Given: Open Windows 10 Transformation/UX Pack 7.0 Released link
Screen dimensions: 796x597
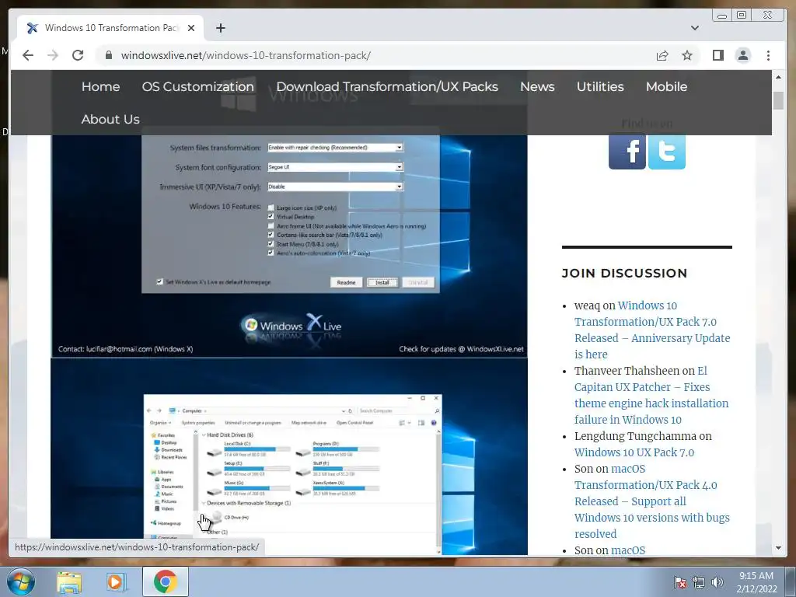Looking at the screenshot, I should pos(652,330).
